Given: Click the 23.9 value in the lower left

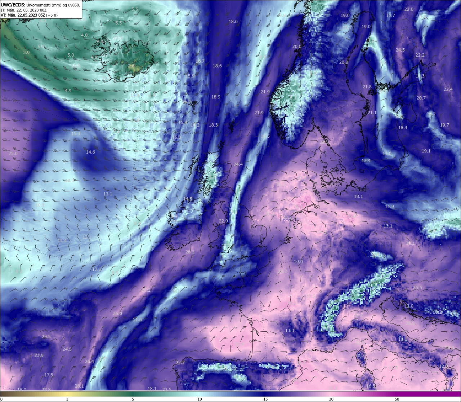Looking at the screenshot, I should tap(39, 355).
